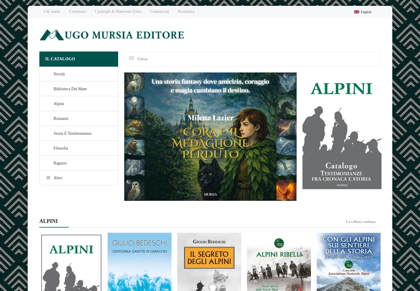Image resolution: width=420 pixels, height=291 pixels.
Task: Open Il Segreto degli Alpini book cover
Action: point(209,262)
